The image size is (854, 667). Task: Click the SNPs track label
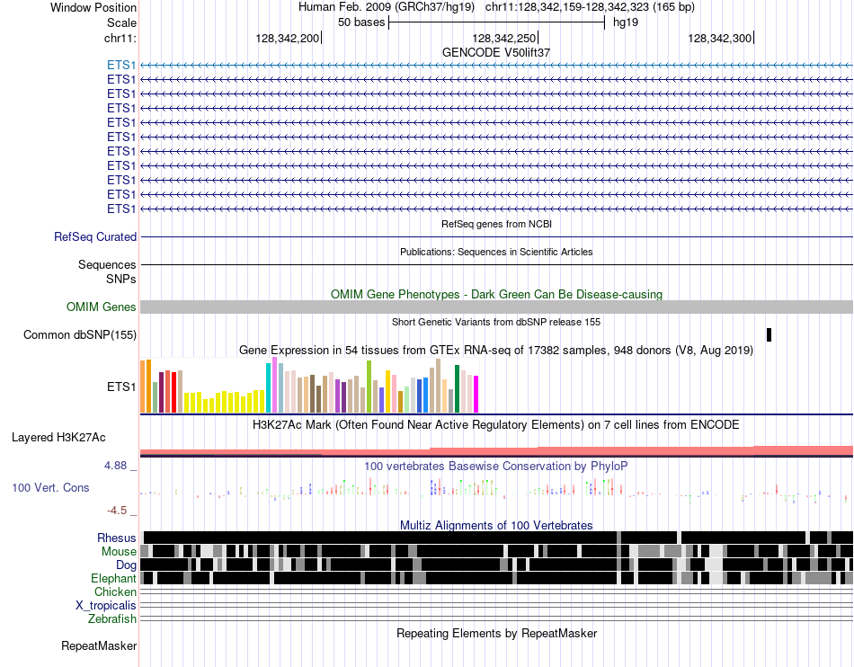point(121,279)
